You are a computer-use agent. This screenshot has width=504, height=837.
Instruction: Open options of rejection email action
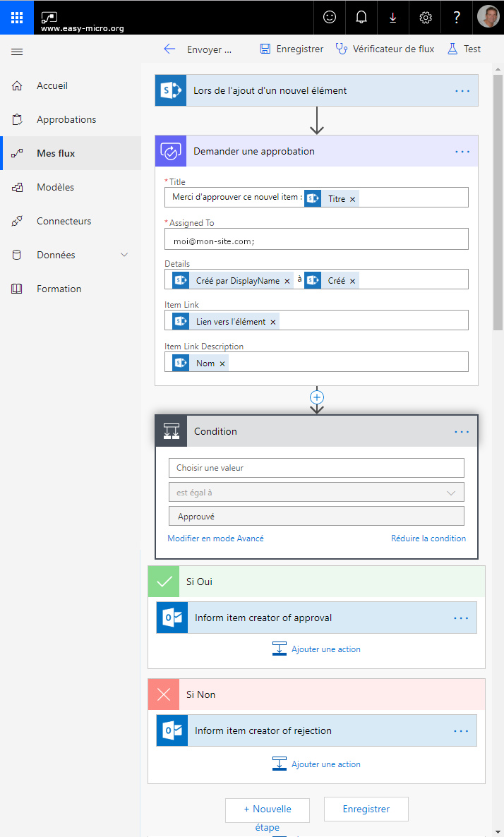461,731
